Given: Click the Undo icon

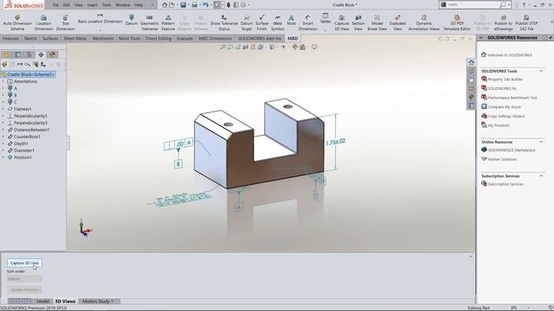Looking at the screenshot, I should click(x=205, y=5).
